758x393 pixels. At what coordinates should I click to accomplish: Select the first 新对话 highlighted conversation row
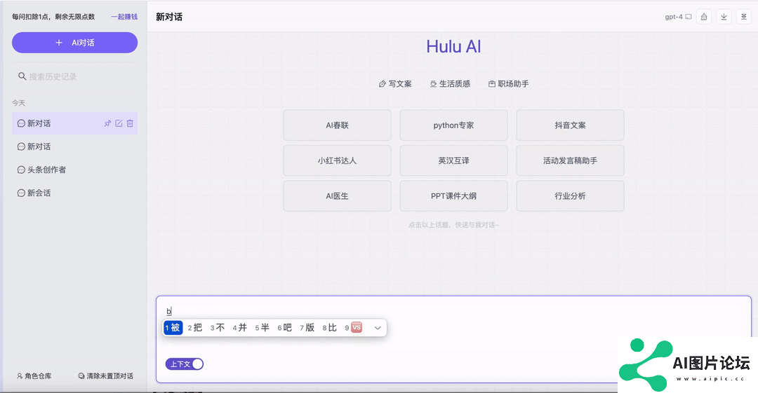pyautogui.click(x=74, y=123)
